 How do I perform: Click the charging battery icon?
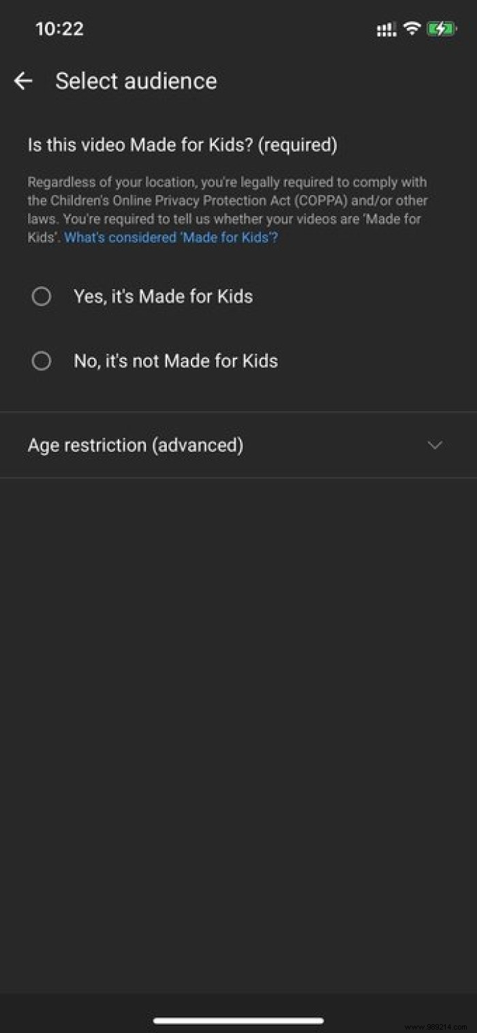coord(442,29)
